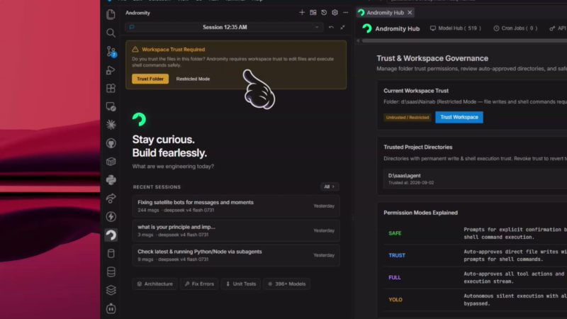567x319 pixels.
Task: Click the YOLO permission mode label
Action: coord(395,299)
